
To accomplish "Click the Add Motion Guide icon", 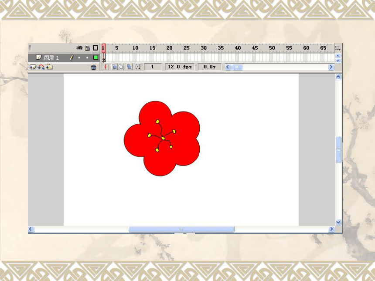I will (41, 67).
